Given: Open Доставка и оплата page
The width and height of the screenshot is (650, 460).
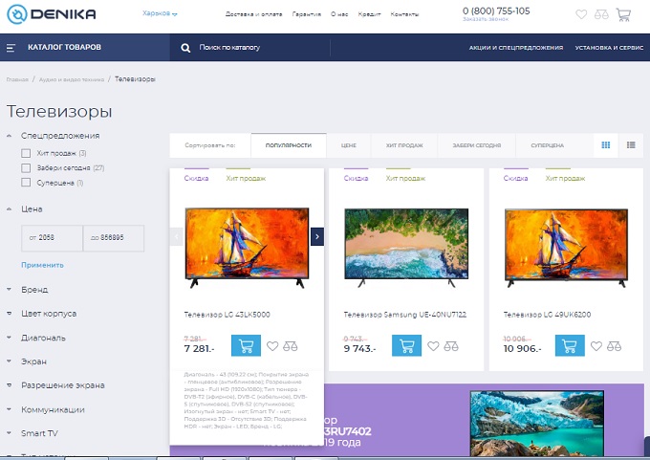Looking at the screenshot, I should [253, 14].
